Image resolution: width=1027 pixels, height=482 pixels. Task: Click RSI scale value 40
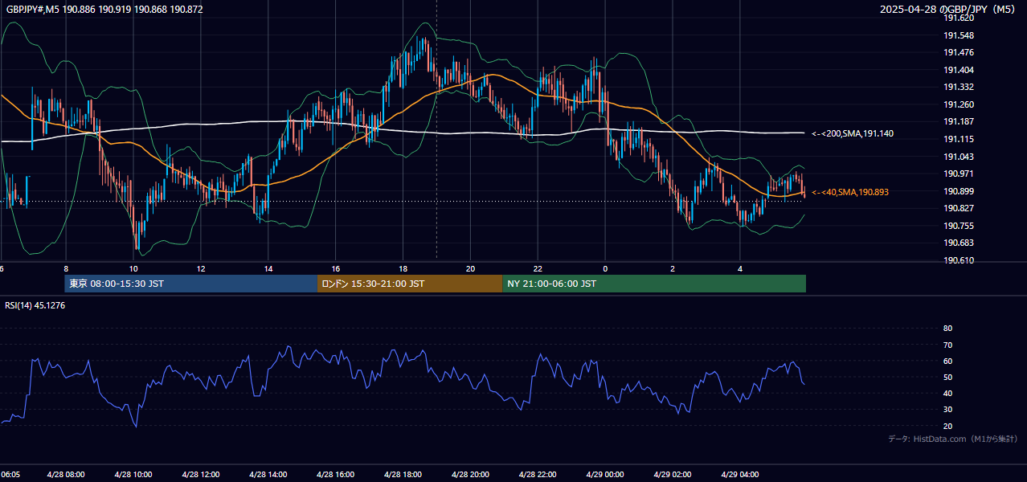(x=947, y=394)
